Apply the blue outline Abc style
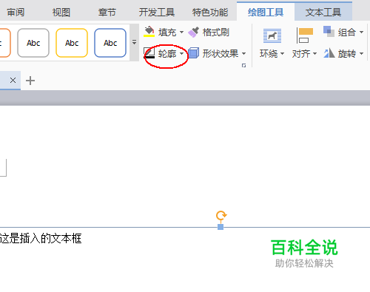This screenshot has width=370, height=292. coord(110,43)
